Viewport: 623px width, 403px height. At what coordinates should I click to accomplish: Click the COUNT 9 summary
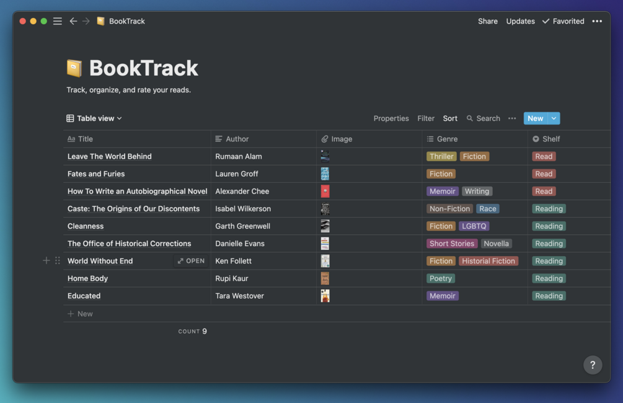(x=192, y=331)
